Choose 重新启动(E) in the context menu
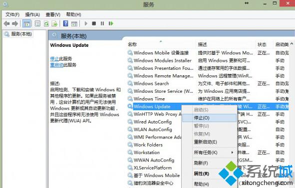This screenshot has height=188, width=295. tap(210, 142)
